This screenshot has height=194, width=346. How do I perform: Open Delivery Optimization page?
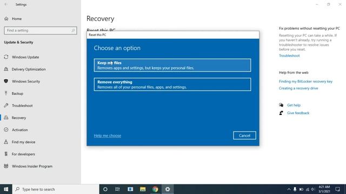[x=29, y=70]
